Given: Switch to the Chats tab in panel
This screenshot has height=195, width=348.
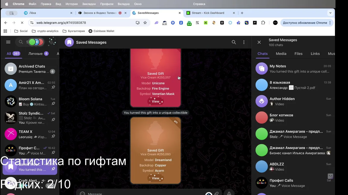Looking at the screenshot, I should (x=263, y=54).
